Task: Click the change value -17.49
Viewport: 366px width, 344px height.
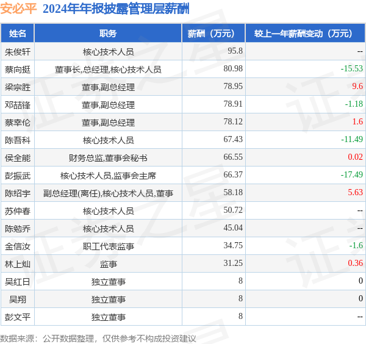Action: pyautogui.click(x=352, y=174)
